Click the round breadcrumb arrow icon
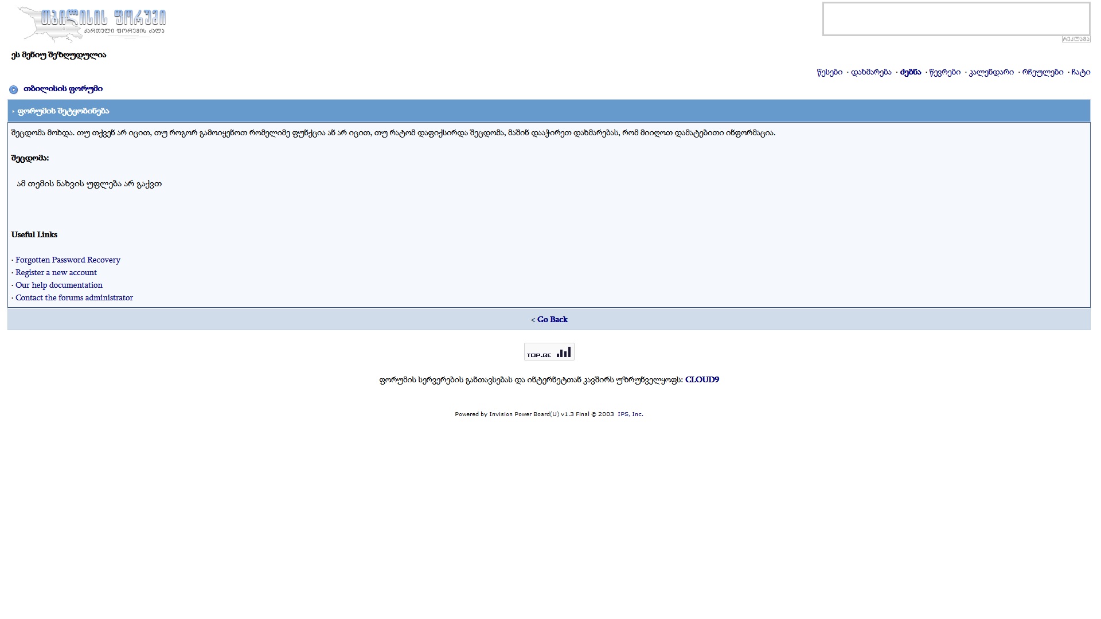The image size is (1101, 619). click(14, 89)
